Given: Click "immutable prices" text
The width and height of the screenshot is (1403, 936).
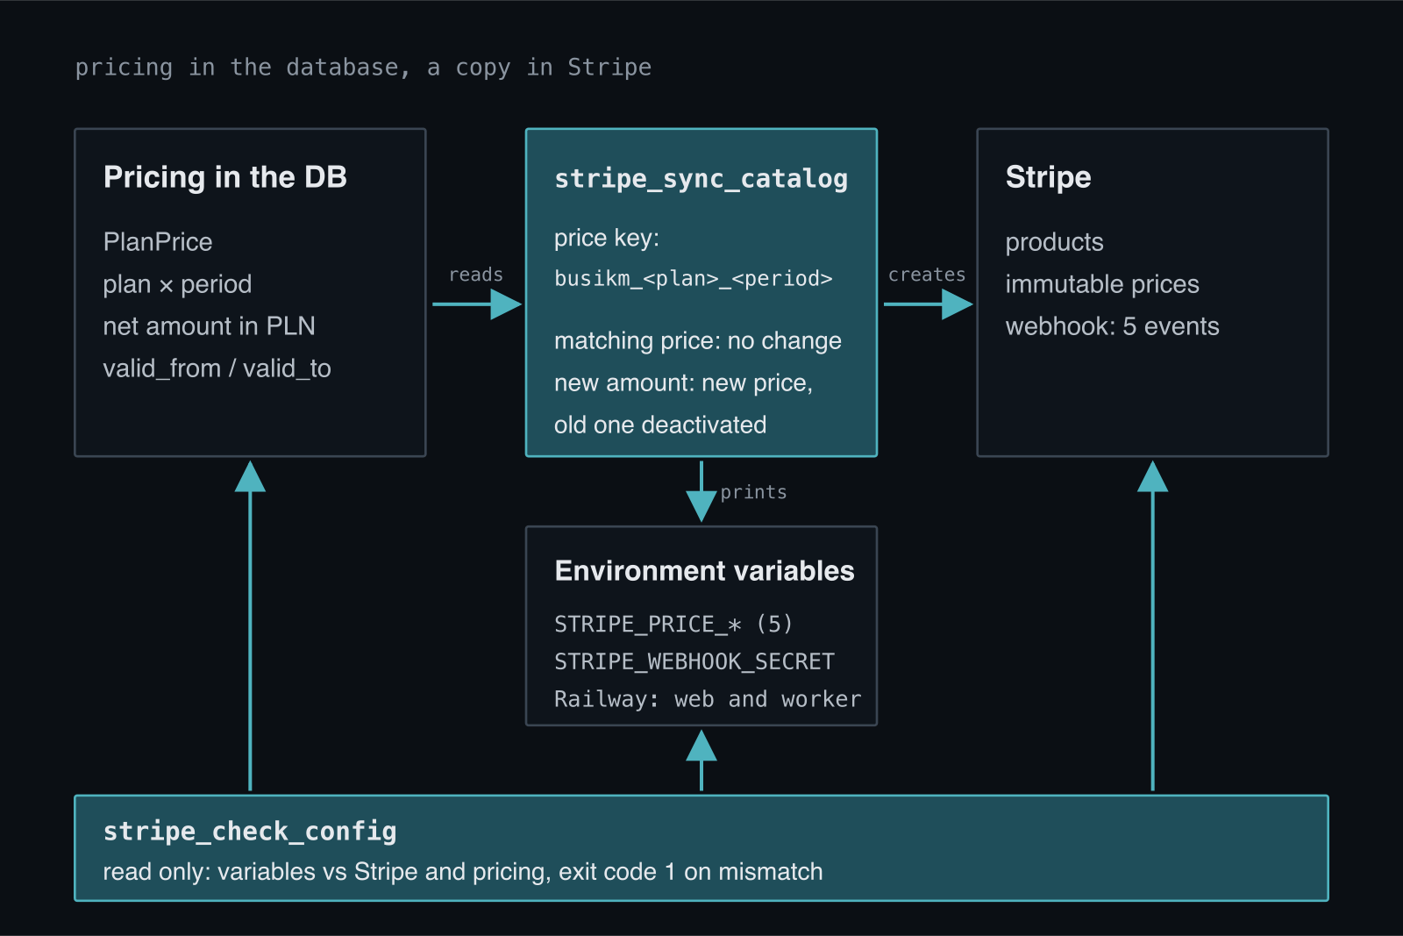Looking at the screenshot, I should point(1102,284).
